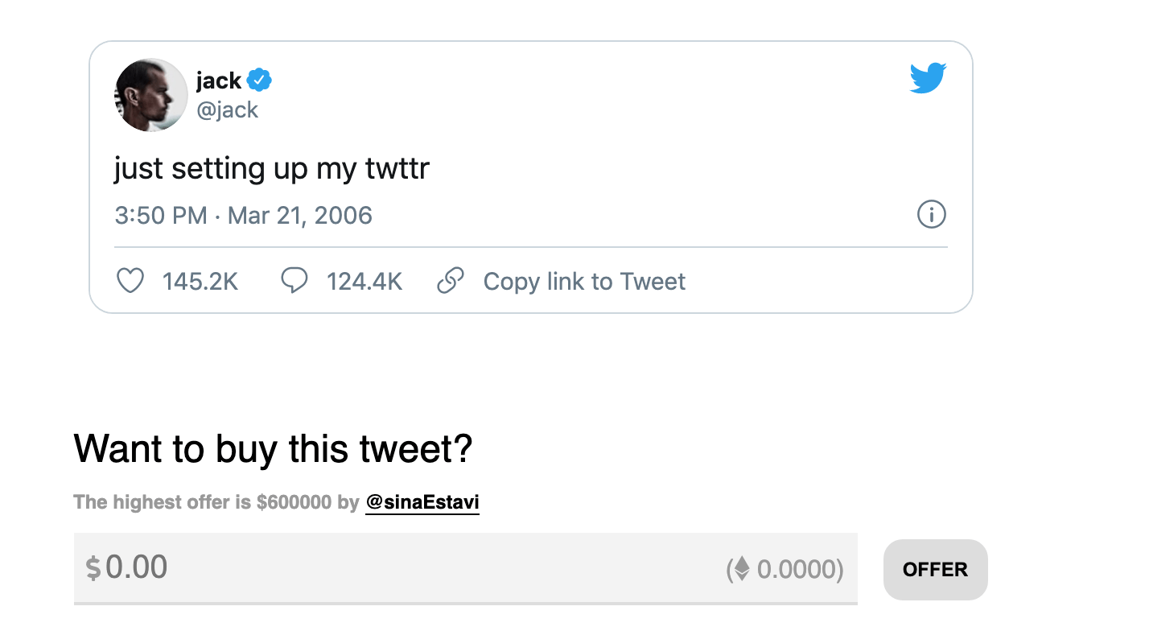Click the Twitter bird logo icon
The height and width of the screenshot is (631, 1149).
(928, 79)
